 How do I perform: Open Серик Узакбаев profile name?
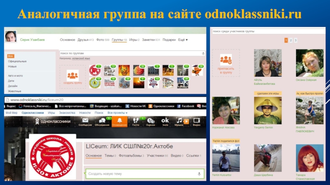click(32, 39)
